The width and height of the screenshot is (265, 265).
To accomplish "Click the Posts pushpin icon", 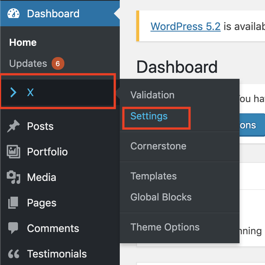I will pyautogui.click(x=14, y=126).
